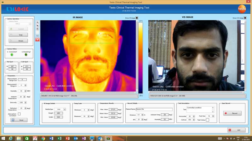Select the zoom magnifier tool beside IR image
This screenshot has width=252, height=141.
(x=37, y=22)
